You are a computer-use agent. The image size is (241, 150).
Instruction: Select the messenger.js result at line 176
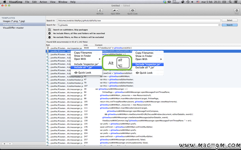(143, 127)
